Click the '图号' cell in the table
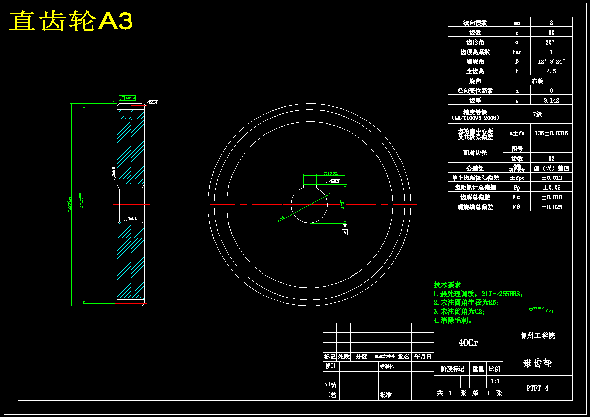 click(517, 149)
